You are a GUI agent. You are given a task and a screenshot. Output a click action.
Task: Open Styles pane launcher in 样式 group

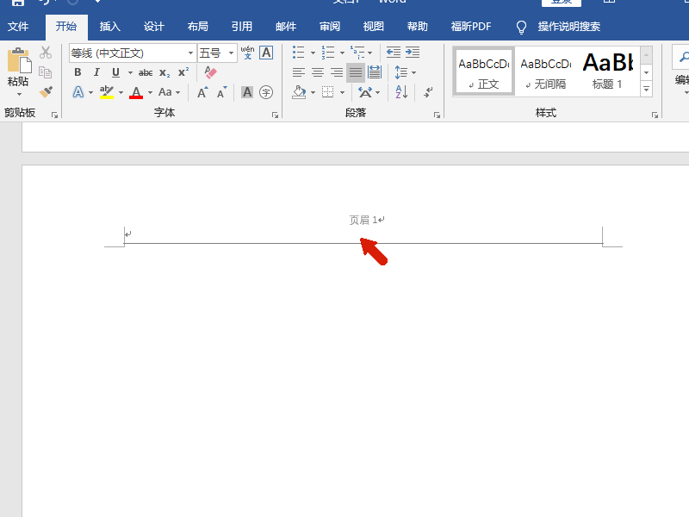(x=655, y=115)
